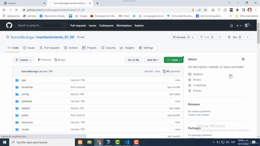
Task: Click the 41 commits link
Action: (171, 71)
